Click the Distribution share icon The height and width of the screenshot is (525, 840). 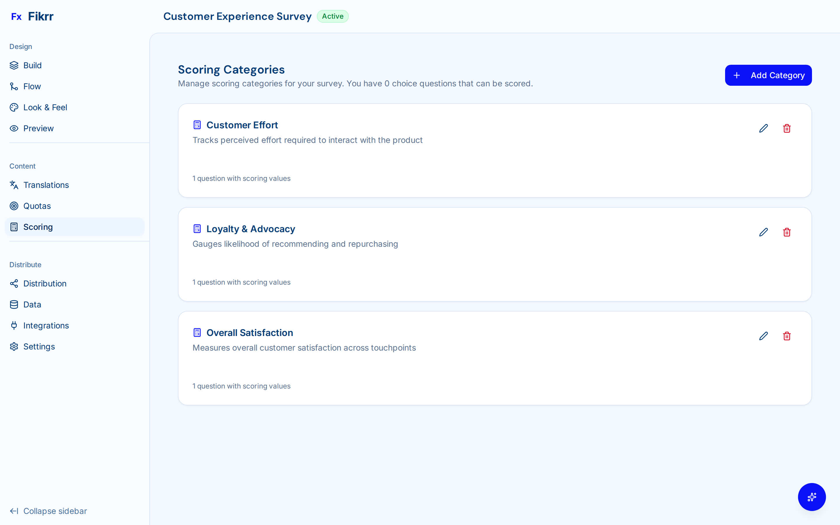tap(14, 283)
